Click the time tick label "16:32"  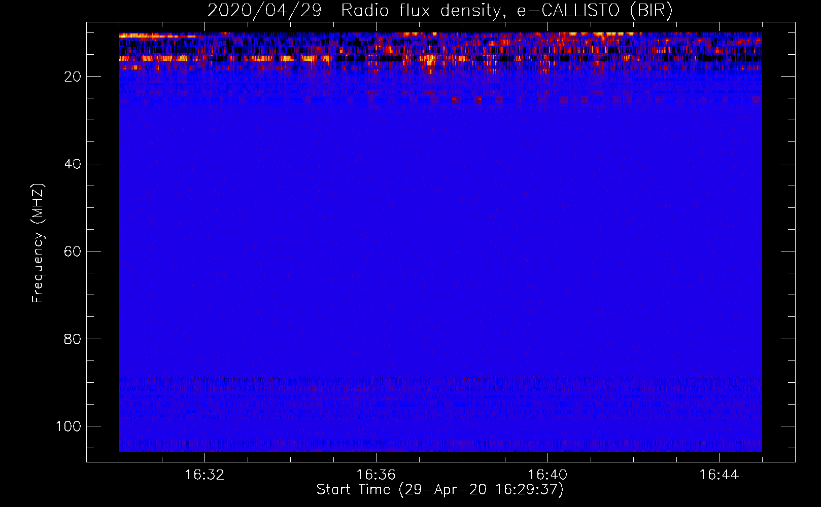click(x=204, y=475)
